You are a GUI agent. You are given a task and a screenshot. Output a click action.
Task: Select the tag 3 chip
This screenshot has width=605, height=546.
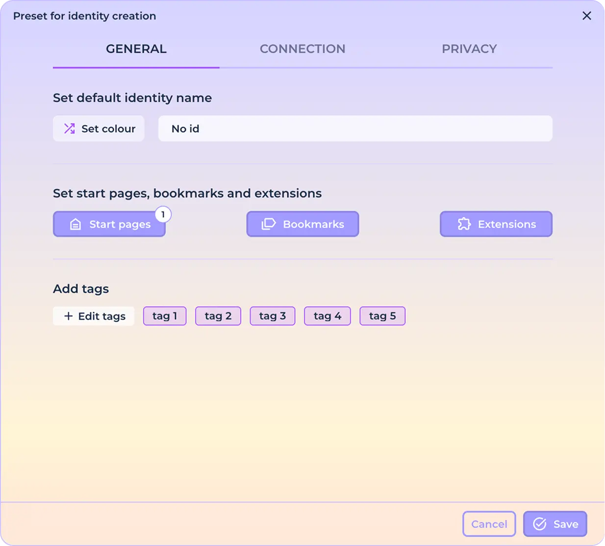click(273, 316)
